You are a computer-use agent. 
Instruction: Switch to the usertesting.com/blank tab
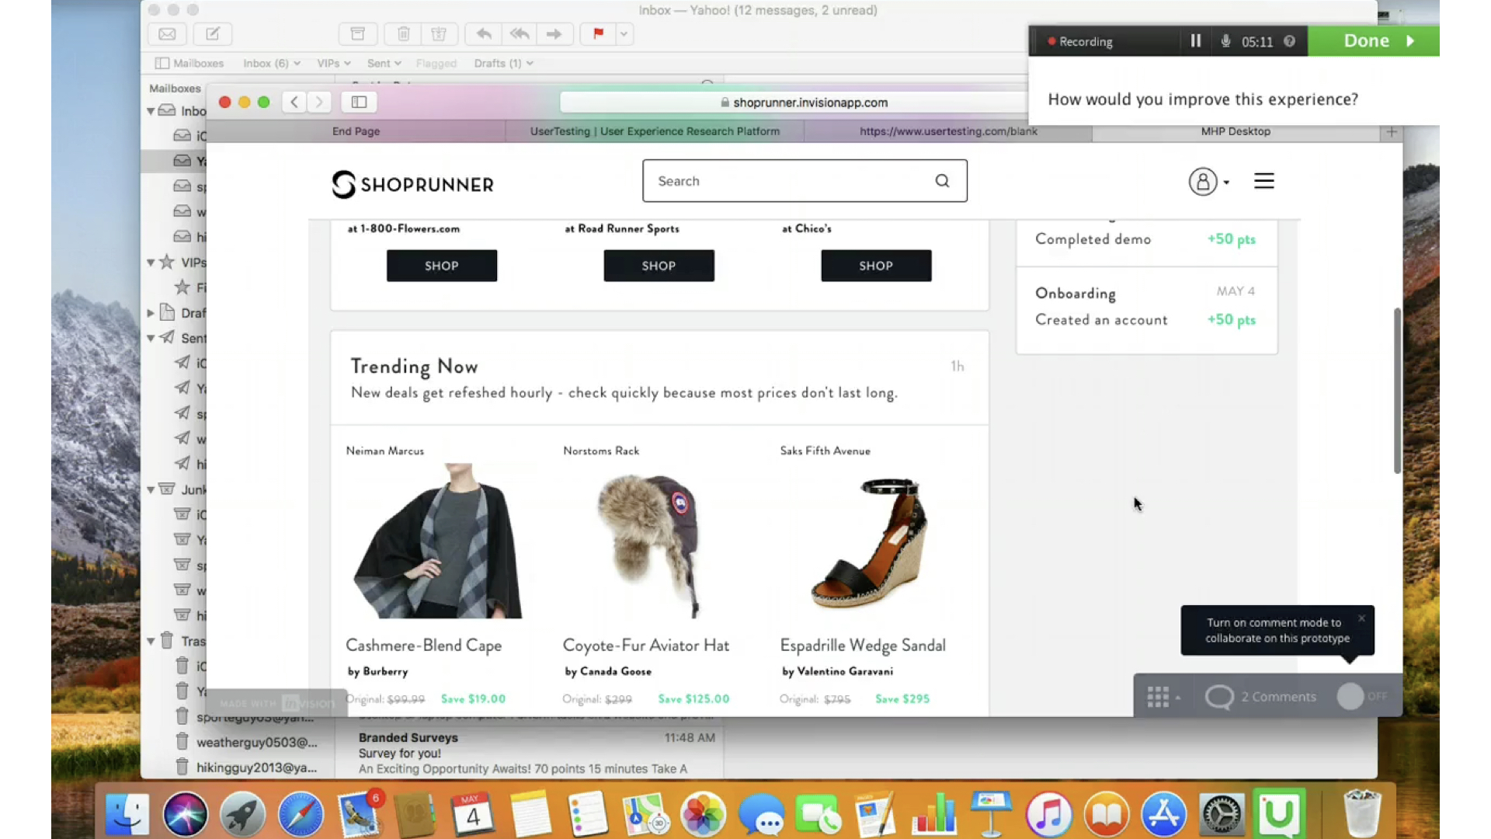pyautogui.click(x=948, y=131)
